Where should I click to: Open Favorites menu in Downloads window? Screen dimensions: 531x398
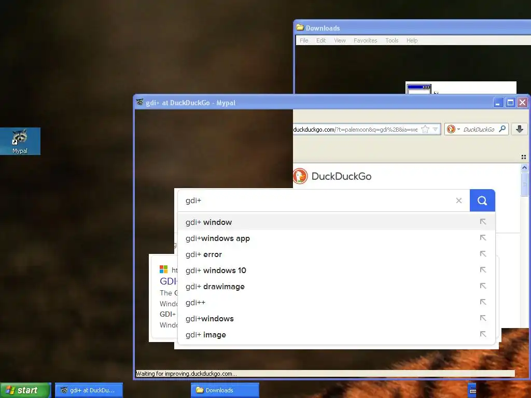click(x=366, y=40)
